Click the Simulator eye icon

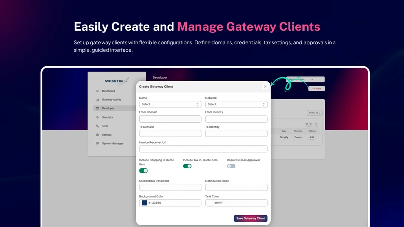tap(97, 117)
